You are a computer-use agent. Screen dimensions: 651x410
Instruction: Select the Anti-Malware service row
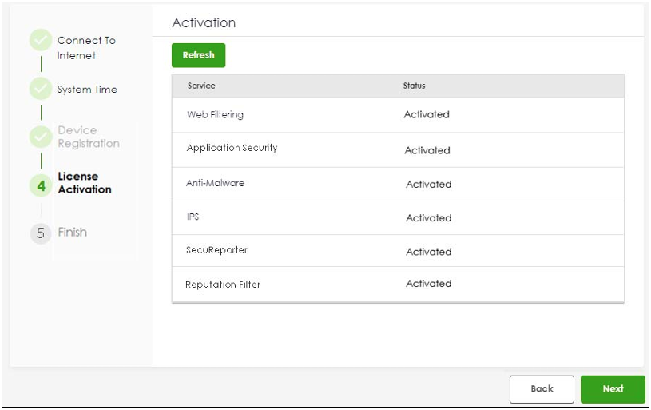(398, 184)
